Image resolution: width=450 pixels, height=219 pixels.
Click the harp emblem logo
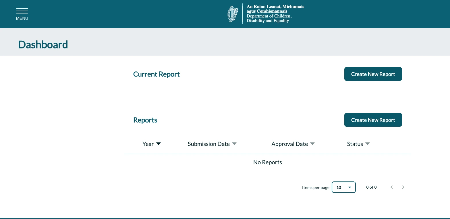(233, 14)
